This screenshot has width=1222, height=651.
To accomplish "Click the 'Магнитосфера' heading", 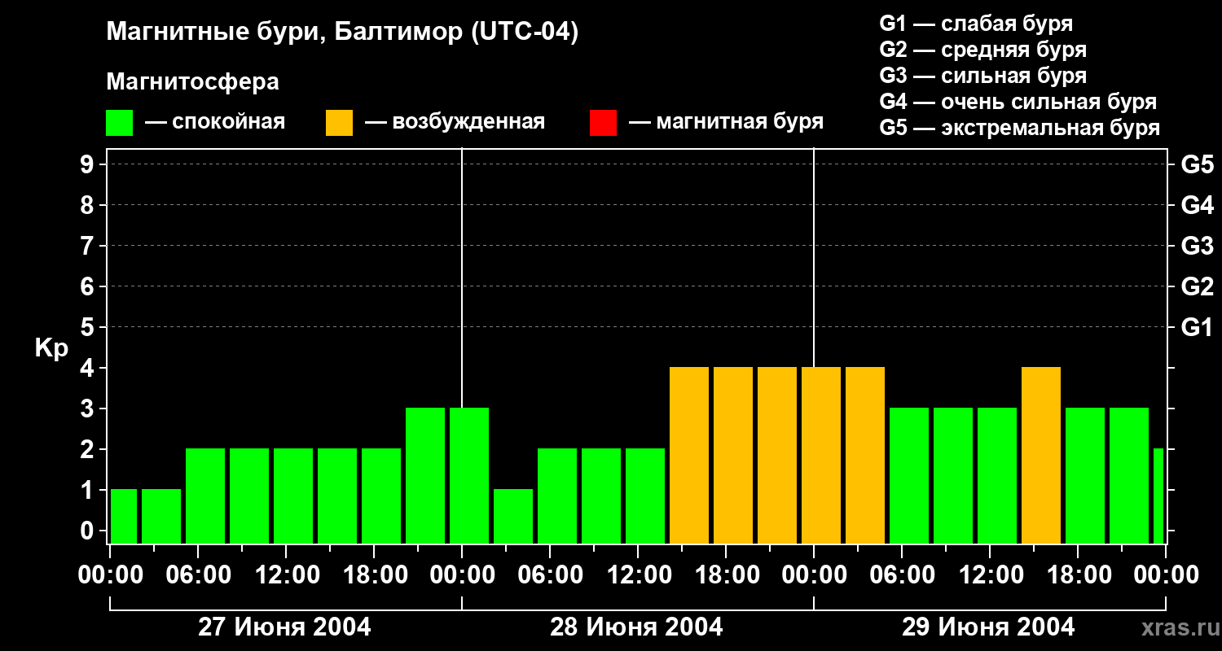I will [192, 82].
